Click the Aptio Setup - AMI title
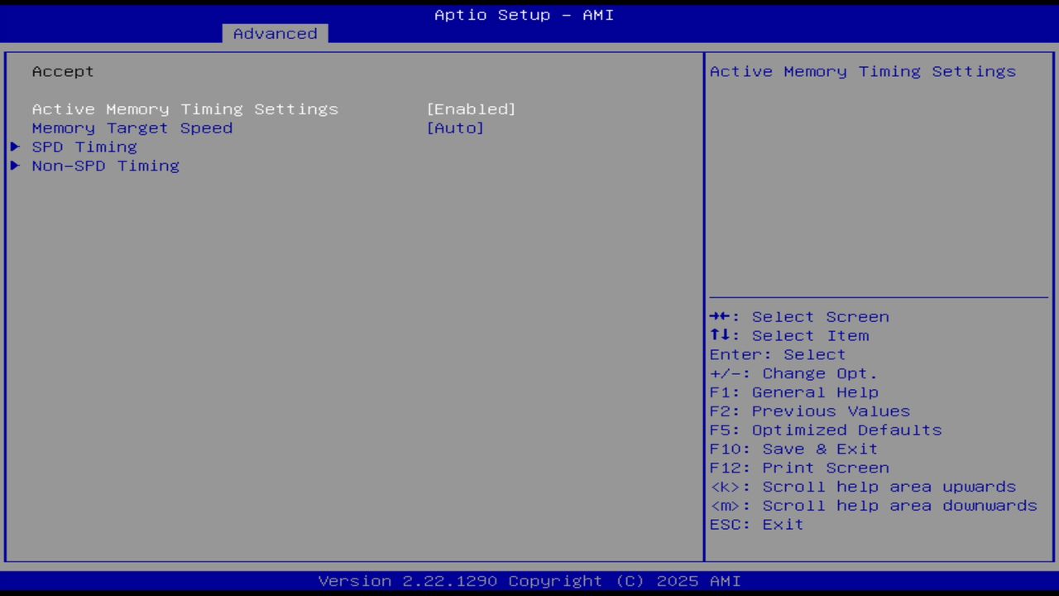 [525, 15]
